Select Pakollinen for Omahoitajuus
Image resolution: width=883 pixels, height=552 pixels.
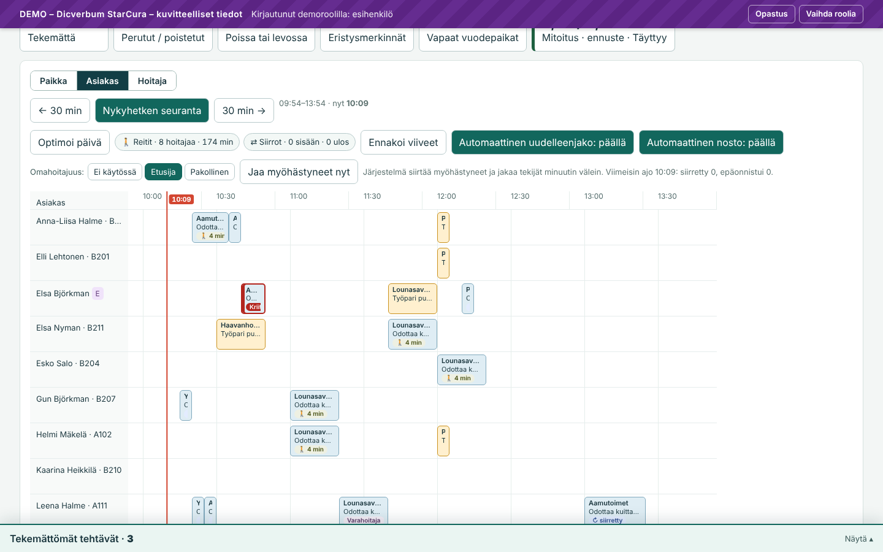point(210,172)
